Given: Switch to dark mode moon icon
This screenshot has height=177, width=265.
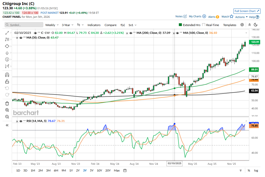Looking at the screenshot, I should 256,25.
